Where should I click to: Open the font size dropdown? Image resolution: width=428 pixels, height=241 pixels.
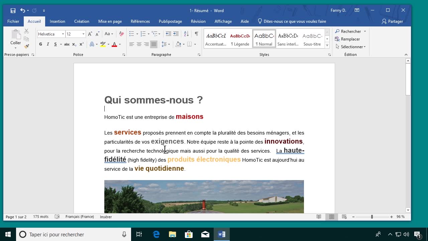click(84, 34)
